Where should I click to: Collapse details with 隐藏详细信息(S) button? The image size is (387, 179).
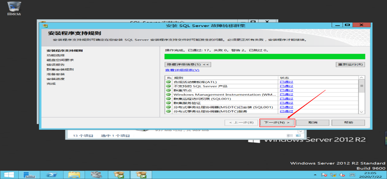click(188, 65)
